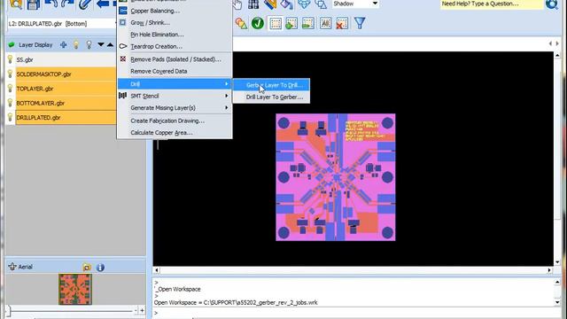Open the Shadow display mode dropdown

(x=375, y=4)
